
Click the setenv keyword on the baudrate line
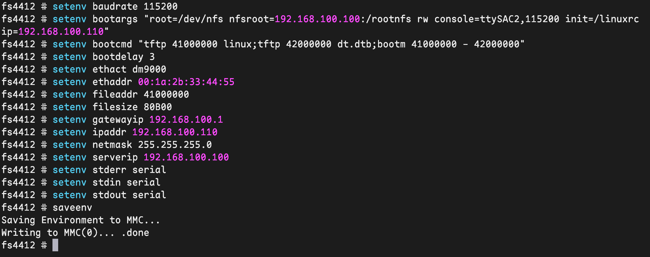pyautogui.click(x=69, y=6)
